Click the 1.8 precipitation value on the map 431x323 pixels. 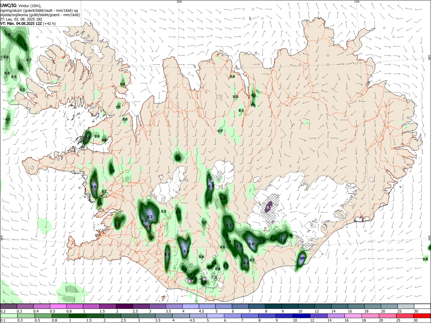[262, 241]
